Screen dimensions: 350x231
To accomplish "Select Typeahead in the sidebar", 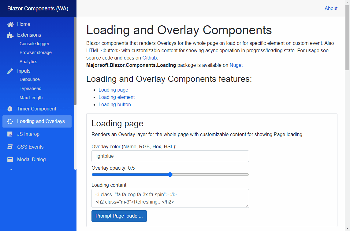I will coord(31,88).
